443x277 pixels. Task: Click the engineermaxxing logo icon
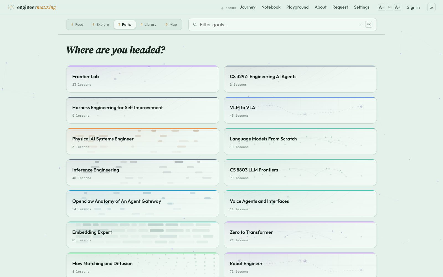pos(11,7)
